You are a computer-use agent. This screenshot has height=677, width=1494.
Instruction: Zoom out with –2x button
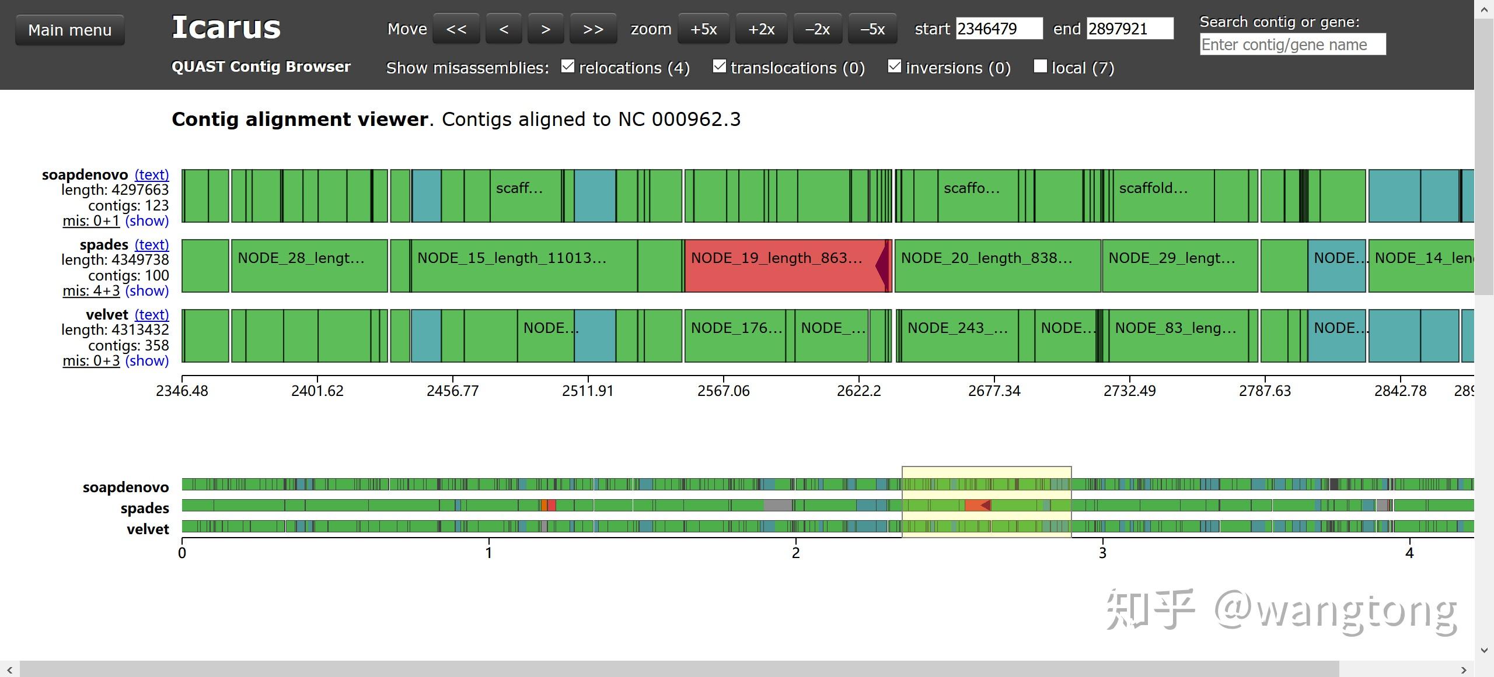tap(817, 29)
